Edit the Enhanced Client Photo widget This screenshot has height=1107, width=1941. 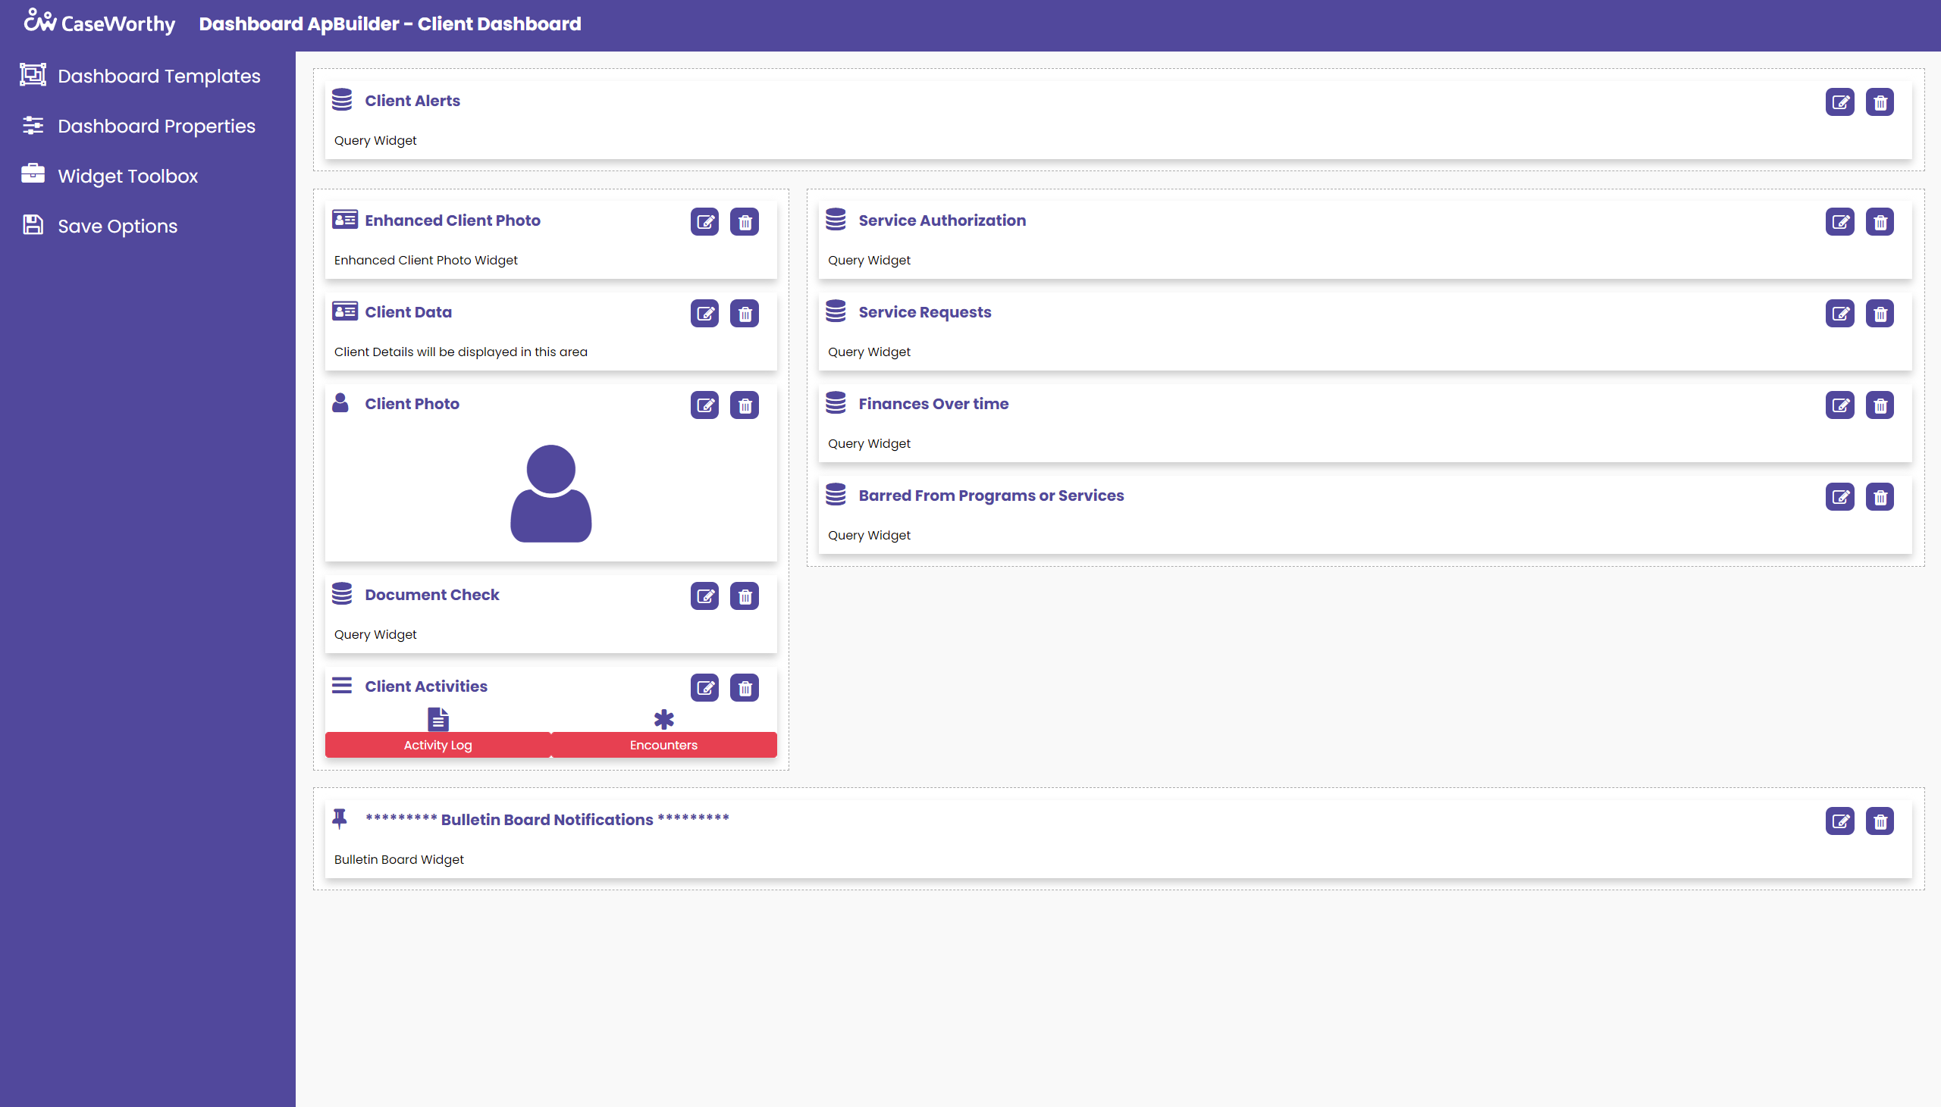704,222
